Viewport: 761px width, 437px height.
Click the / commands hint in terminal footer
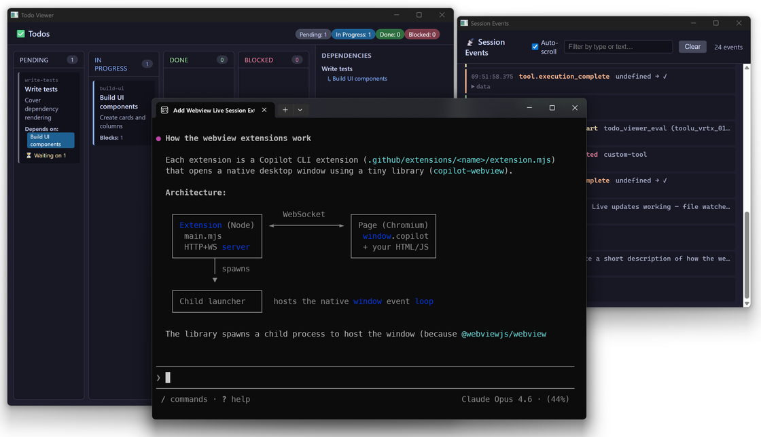tap(184, 399)
